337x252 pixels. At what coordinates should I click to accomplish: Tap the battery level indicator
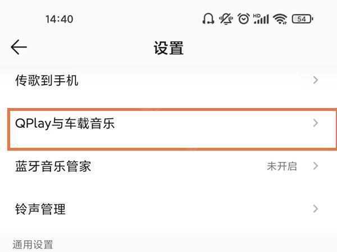point(302,19)
